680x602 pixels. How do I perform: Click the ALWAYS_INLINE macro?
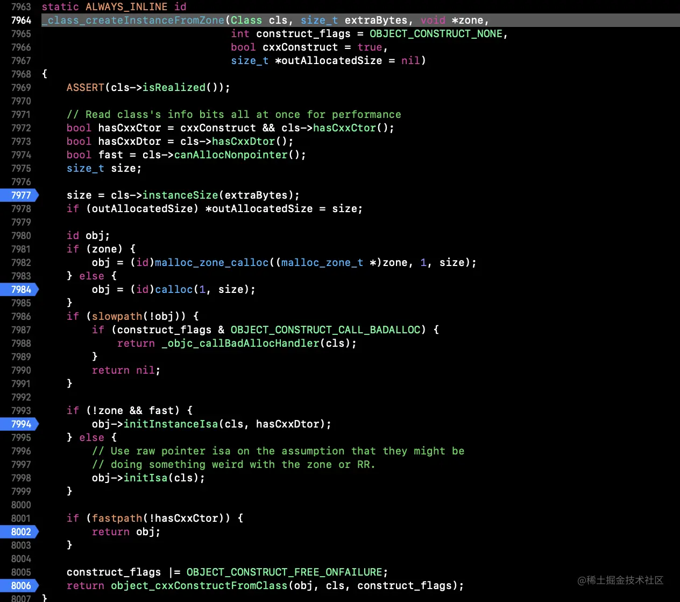pos(126,6)
